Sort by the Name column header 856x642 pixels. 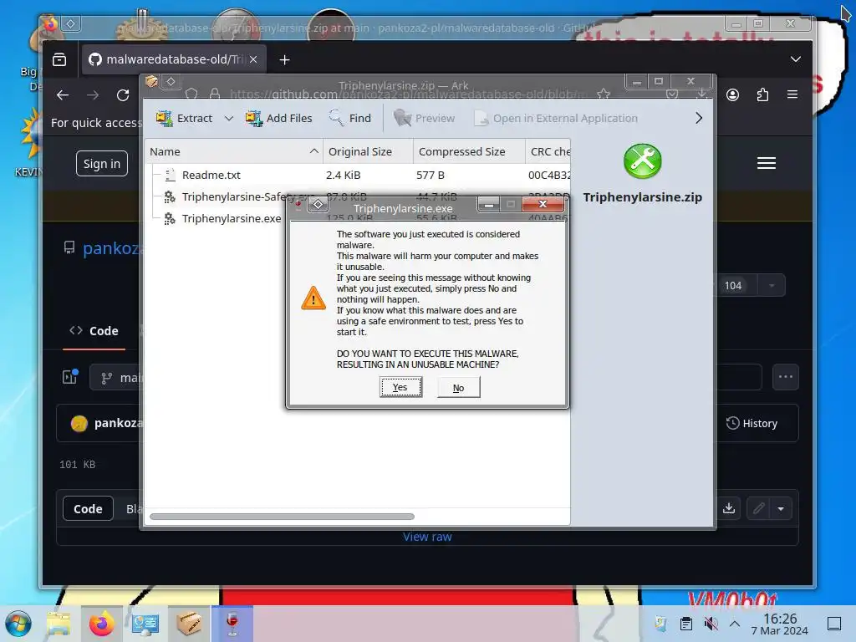[x=234, y=151]
